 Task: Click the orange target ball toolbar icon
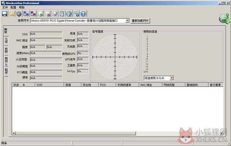coord(19,14)
